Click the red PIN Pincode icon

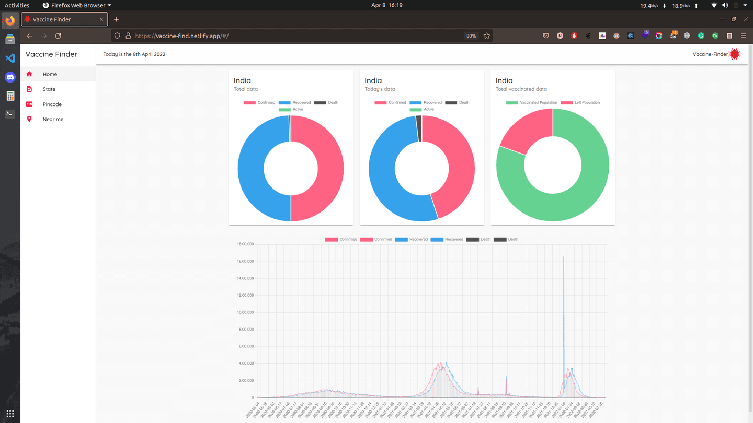click(29, 104)
